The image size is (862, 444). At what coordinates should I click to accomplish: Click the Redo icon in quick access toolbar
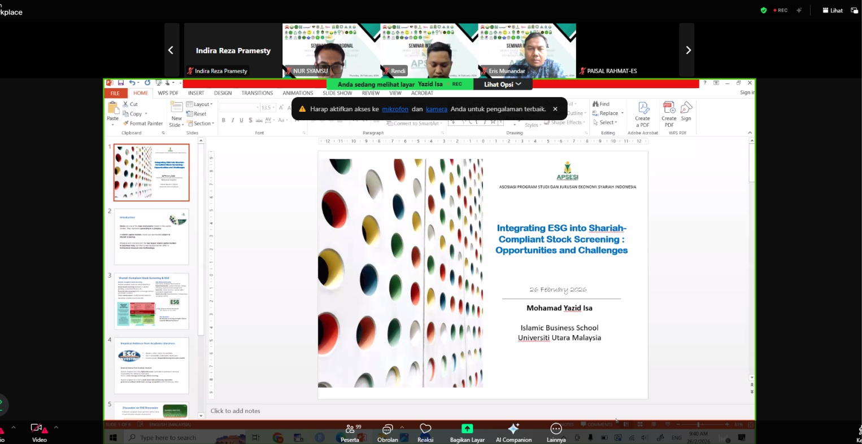147,83
